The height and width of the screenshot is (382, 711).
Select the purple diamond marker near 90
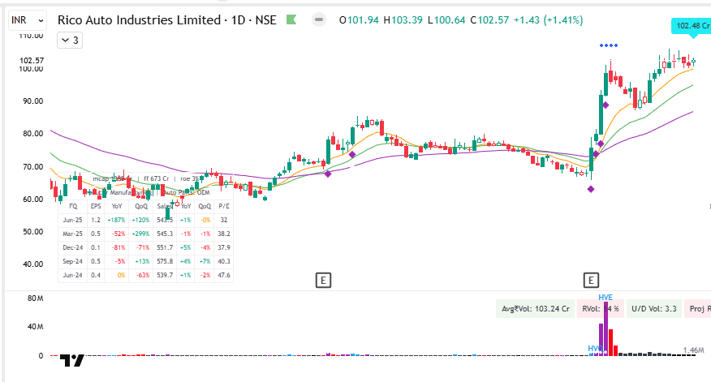605,105
